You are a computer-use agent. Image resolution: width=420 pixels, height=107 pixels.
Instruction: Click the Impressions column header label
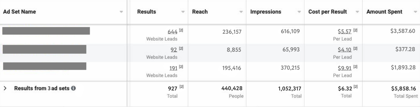pos(266,12)
